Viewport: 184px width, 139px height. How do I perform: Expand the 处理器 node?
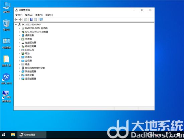(x=19, y=39)
